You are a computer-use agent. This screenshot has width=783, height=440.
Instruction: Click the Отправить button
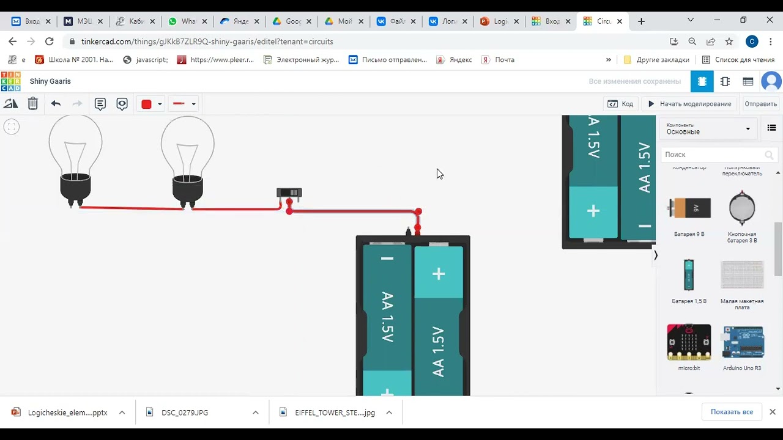760,104
